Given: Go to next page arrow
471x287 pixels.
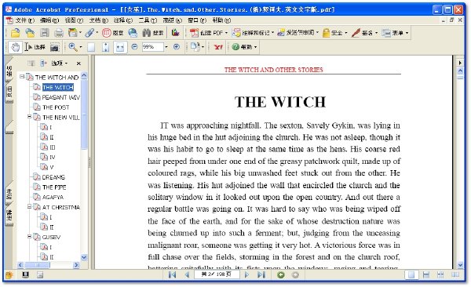Looking at the screenshot, I should coord(246,274).
